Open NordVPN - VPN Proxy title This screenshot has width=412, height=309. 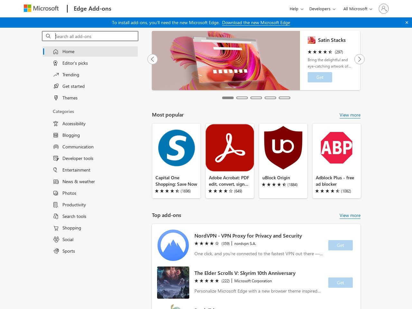pos(248,236)
